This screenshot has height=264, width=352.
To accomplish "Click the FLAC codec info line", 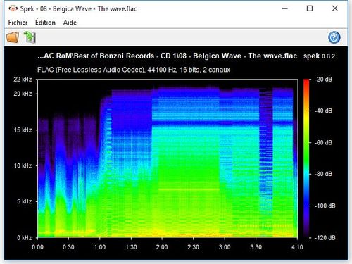I will pos(134,70).
